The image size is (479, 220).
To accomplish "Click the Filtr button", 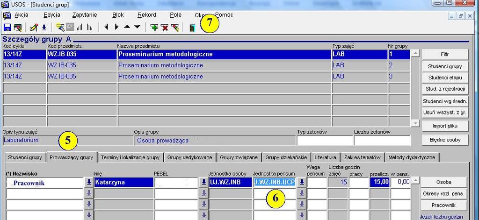I will click(x=445, y=55).
